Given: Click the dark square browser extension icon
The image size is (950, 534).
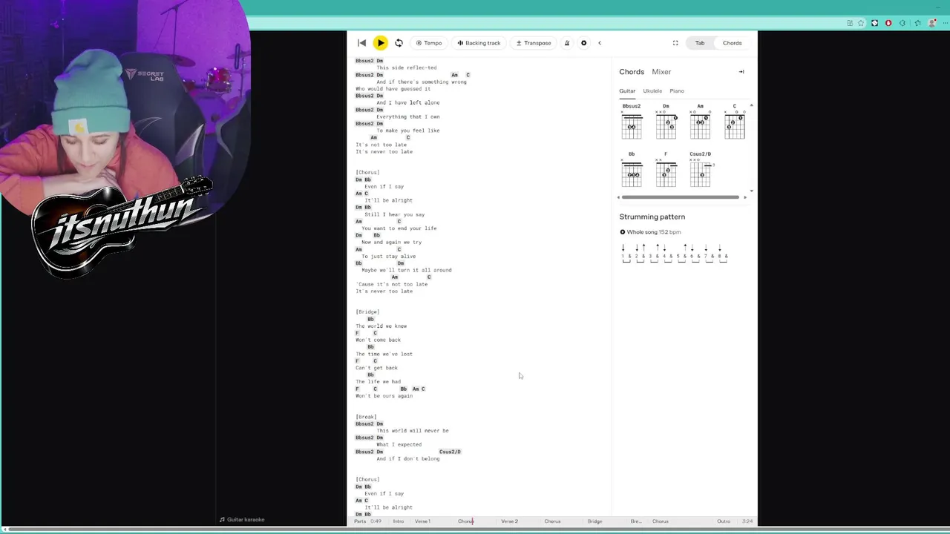Looking at the screenshot, I should [875, 23].
